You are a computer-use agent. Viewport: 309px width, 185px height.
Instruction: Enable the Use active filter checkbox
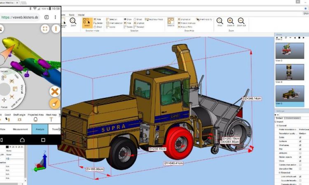coord(300,169)
